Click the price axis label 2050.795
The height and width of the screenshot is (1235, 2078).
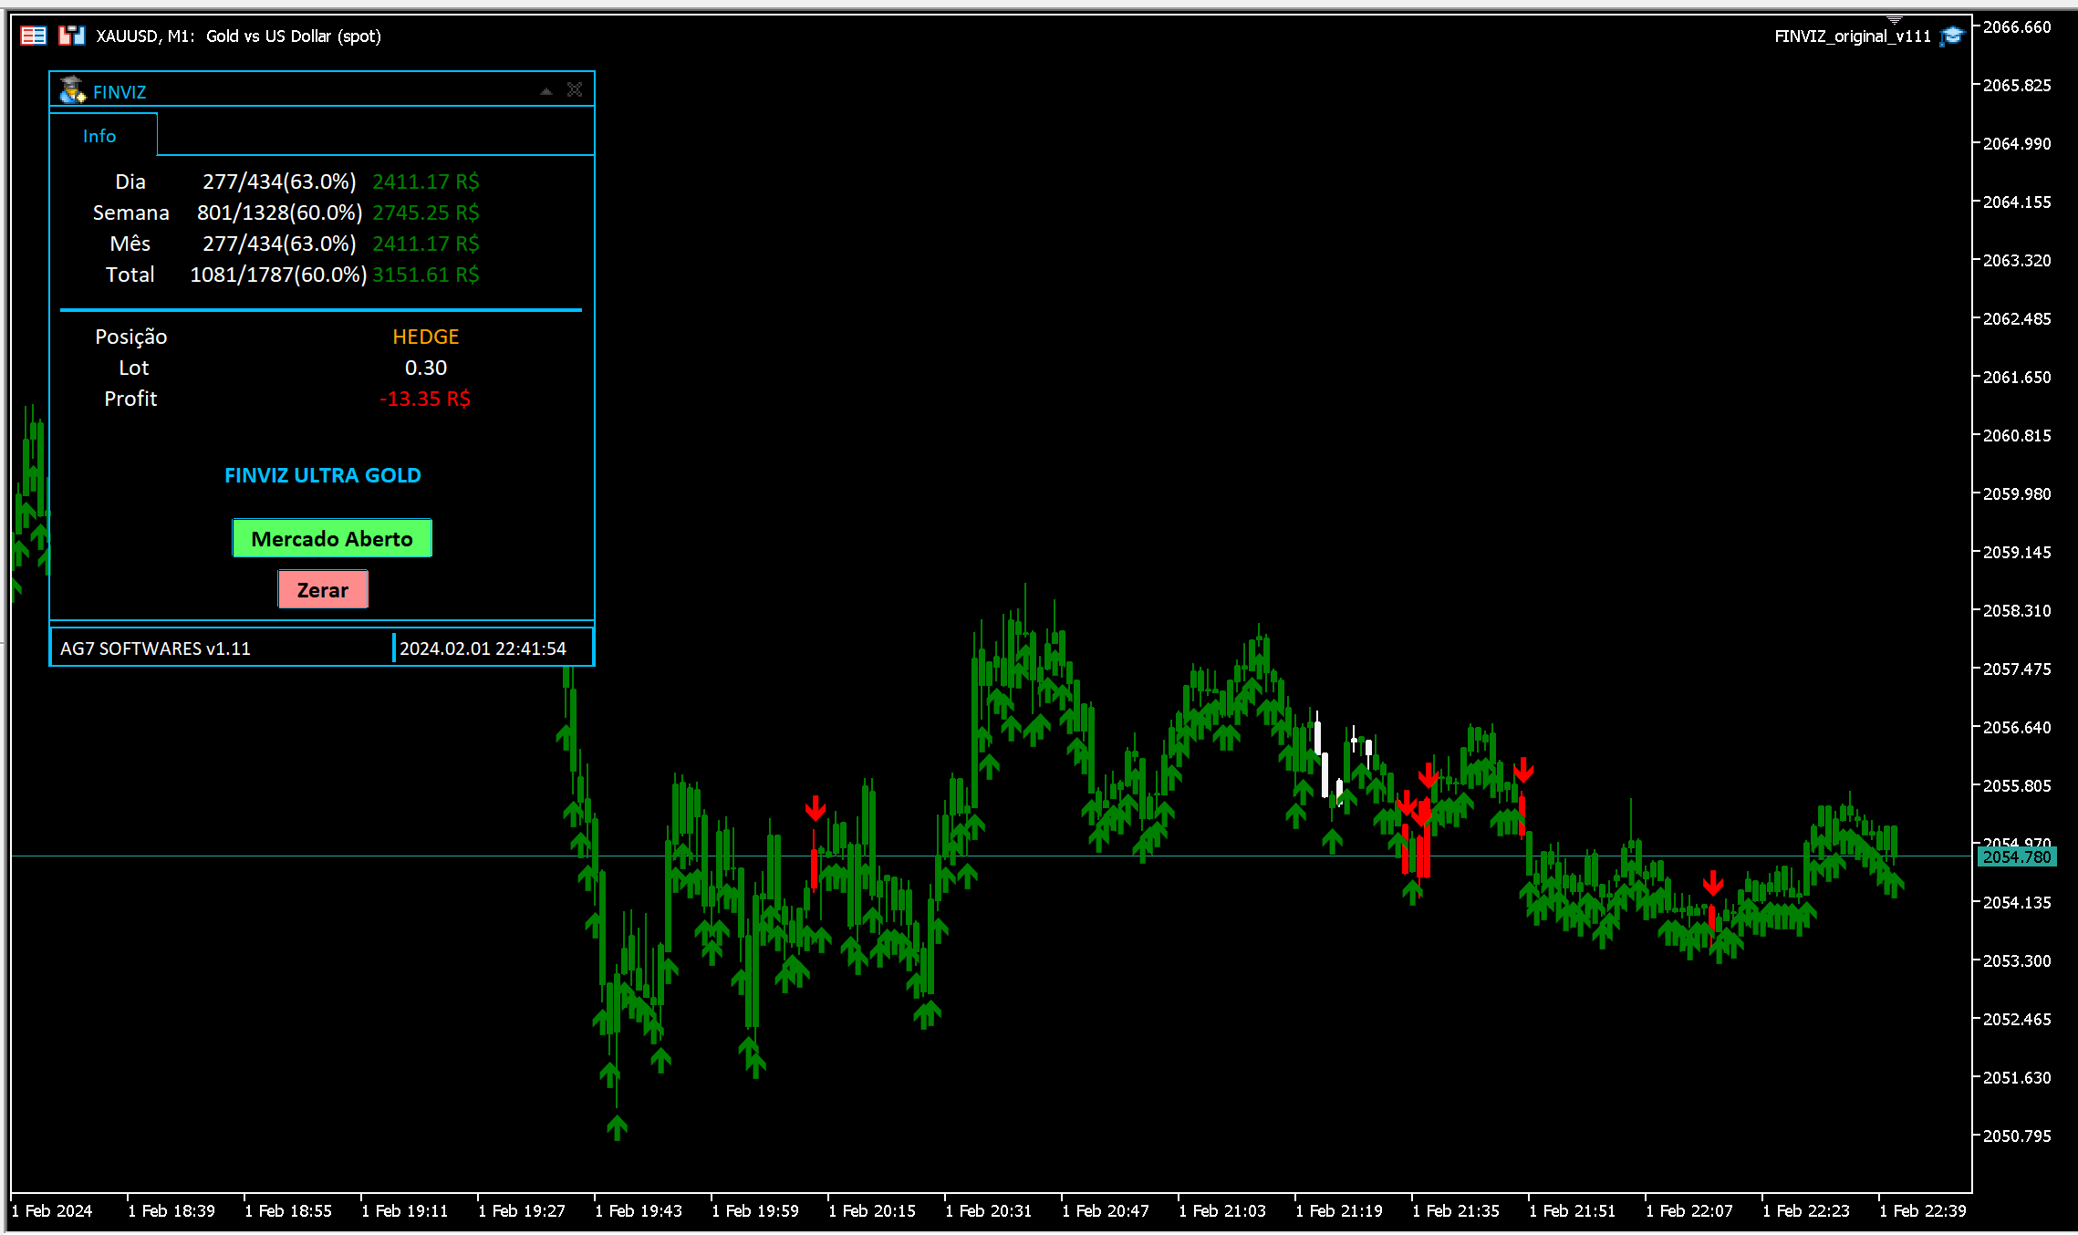tap(2017, 1136)
